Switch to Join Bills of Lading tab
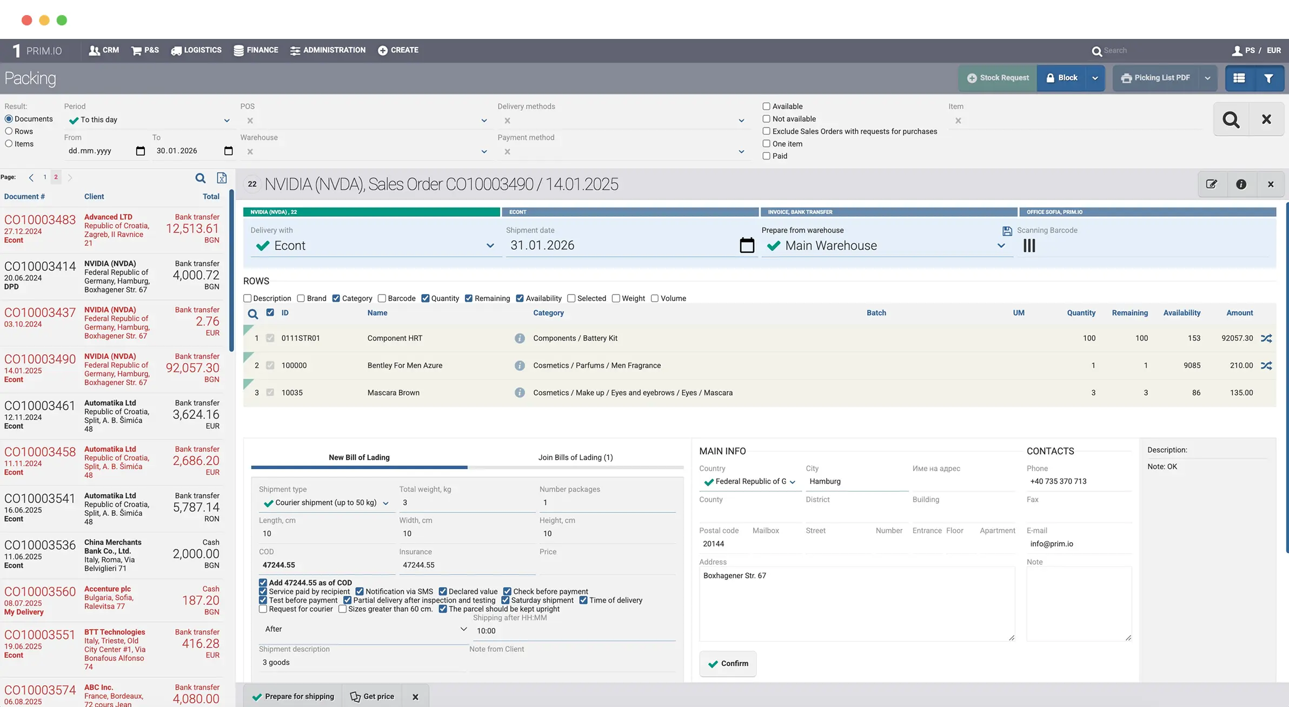The image size is (1289, 707). pyautogui.click(x=575, y=458)
